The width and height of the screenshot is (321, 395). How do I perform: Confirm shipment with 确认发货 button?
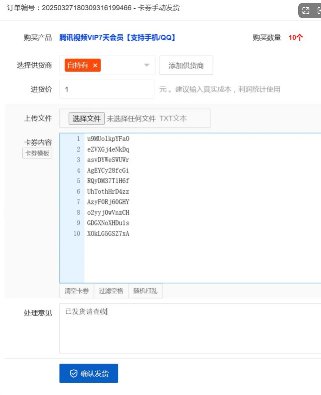point(89,373)
